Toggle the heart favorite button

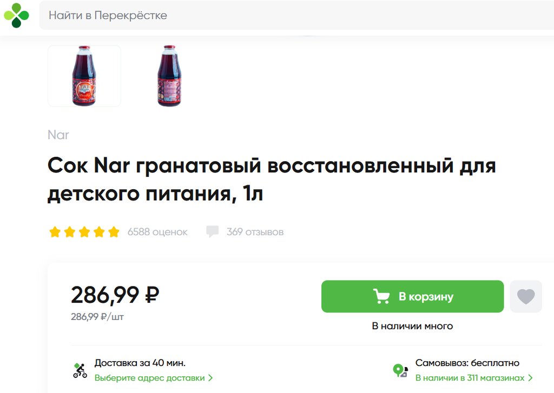tap(526, 296)
